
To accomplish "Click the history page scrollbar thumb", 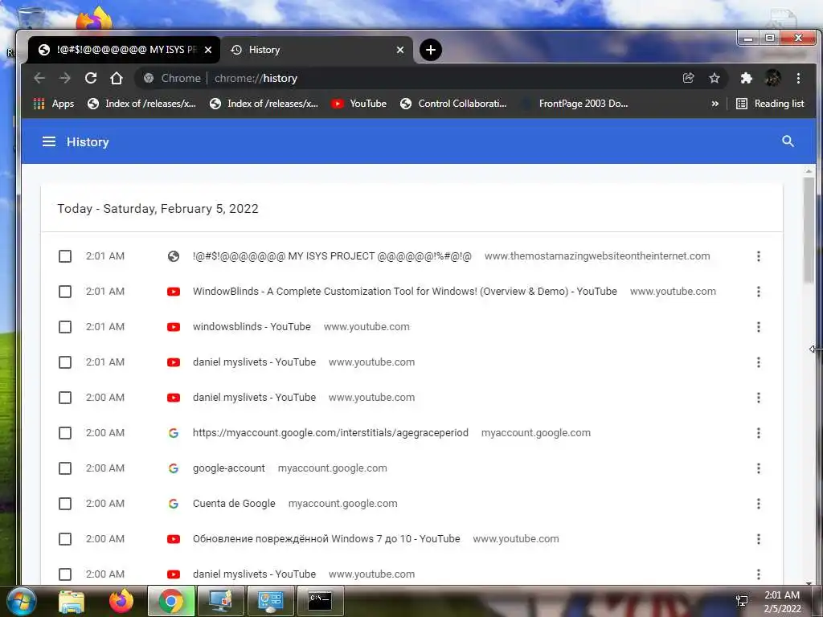I will [809, 230].
